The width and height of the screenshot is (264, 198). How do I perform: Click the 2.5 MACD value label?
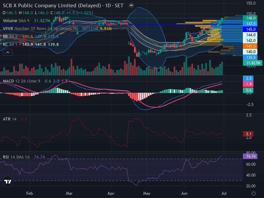(x=248, y=79)
